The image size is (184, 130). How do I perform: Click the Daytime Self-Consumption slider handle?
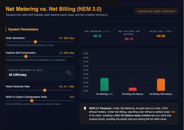(26, 57)
